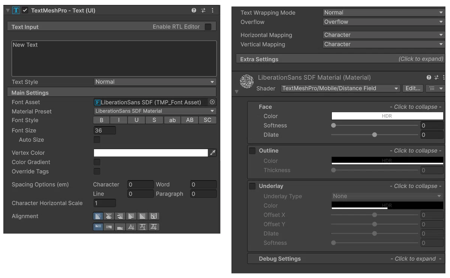Collapse TextMeshPro component foldout arrow
Screen dimensions: 450x278
(x=8, y=10)
